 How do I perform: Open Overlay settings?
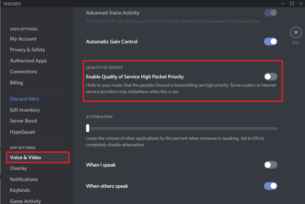18,168
